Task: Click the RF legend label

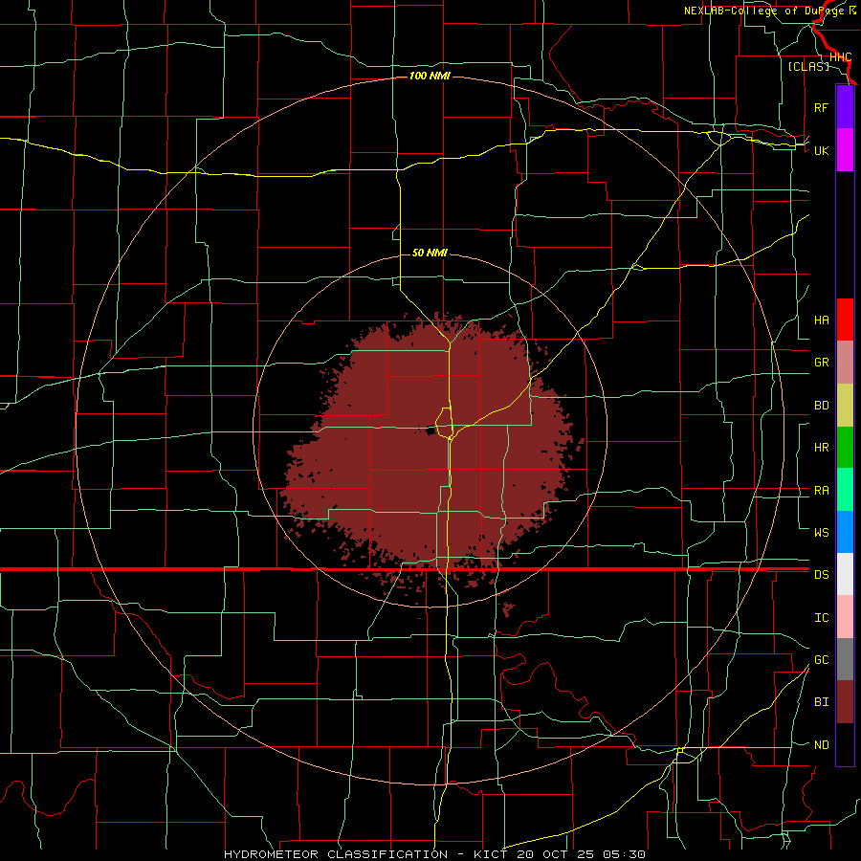Action: (822, 107)
